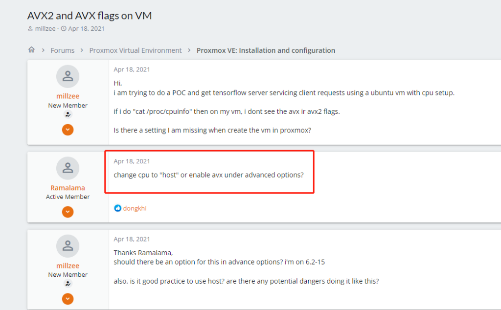Expand the orange chevron under Ramalama
501x310 pixels.
point(68,212)
